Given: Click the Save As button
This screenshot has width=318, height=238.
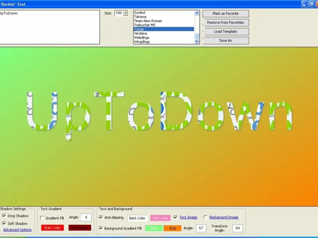Looking at the screenshot, I should coord(226,40).
